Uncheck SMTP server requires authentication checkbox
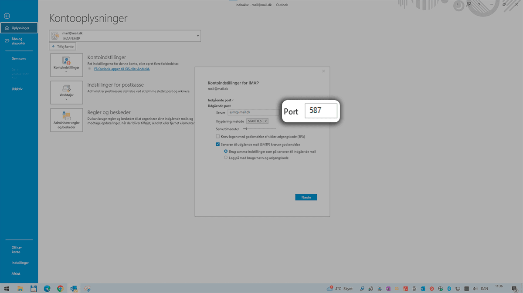 tap(217, 145)
